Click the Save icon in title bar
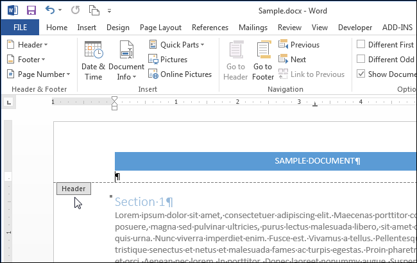417x263 pixels. click(x=31, y=10)
